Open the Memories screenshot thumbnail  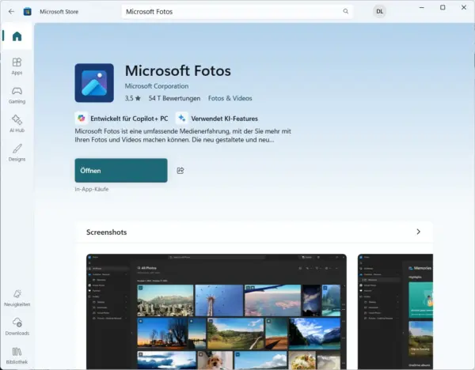395,311
